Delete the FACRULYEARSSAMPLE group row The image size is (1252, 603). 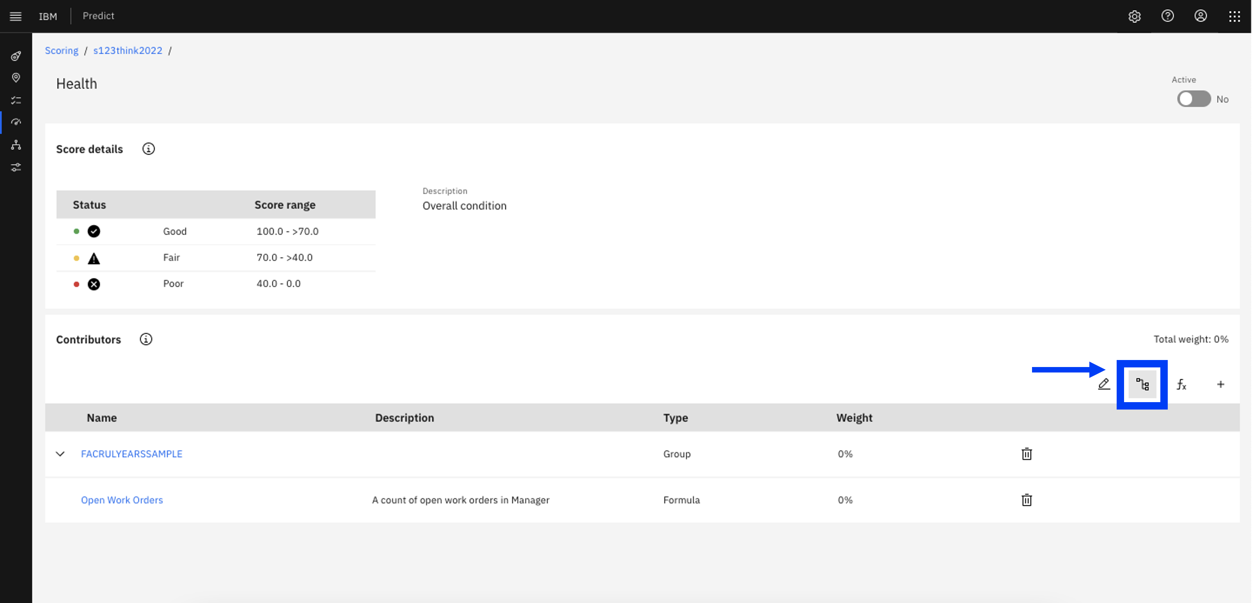click(1027, 454)
